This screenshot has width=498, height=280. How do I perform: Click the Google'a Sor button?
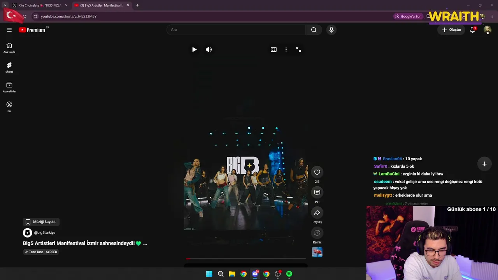pyautogui.click(x=408, y=16)
